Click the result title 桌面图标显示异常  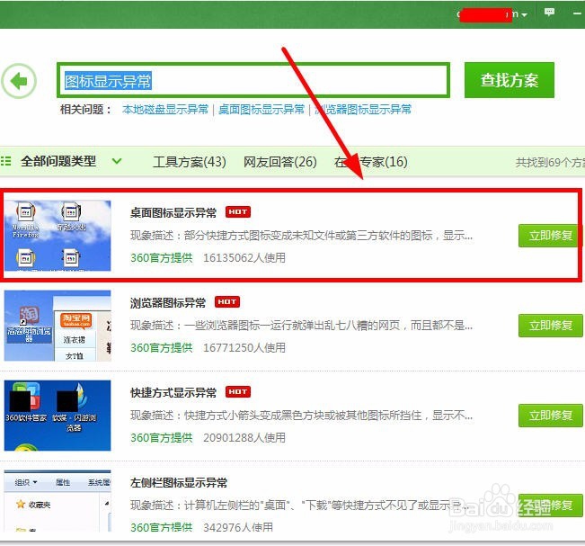tap(173, 212)
